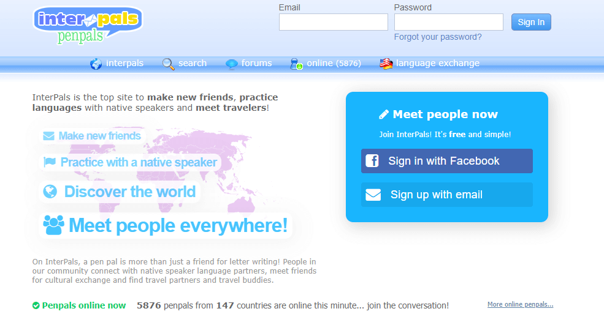Open the online (5876) menu item

pyautogui.click(x=334, y=63)
